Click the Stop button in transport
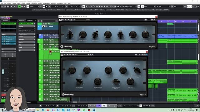The width and height of the screenshot is (200, 112). [104, 106]
